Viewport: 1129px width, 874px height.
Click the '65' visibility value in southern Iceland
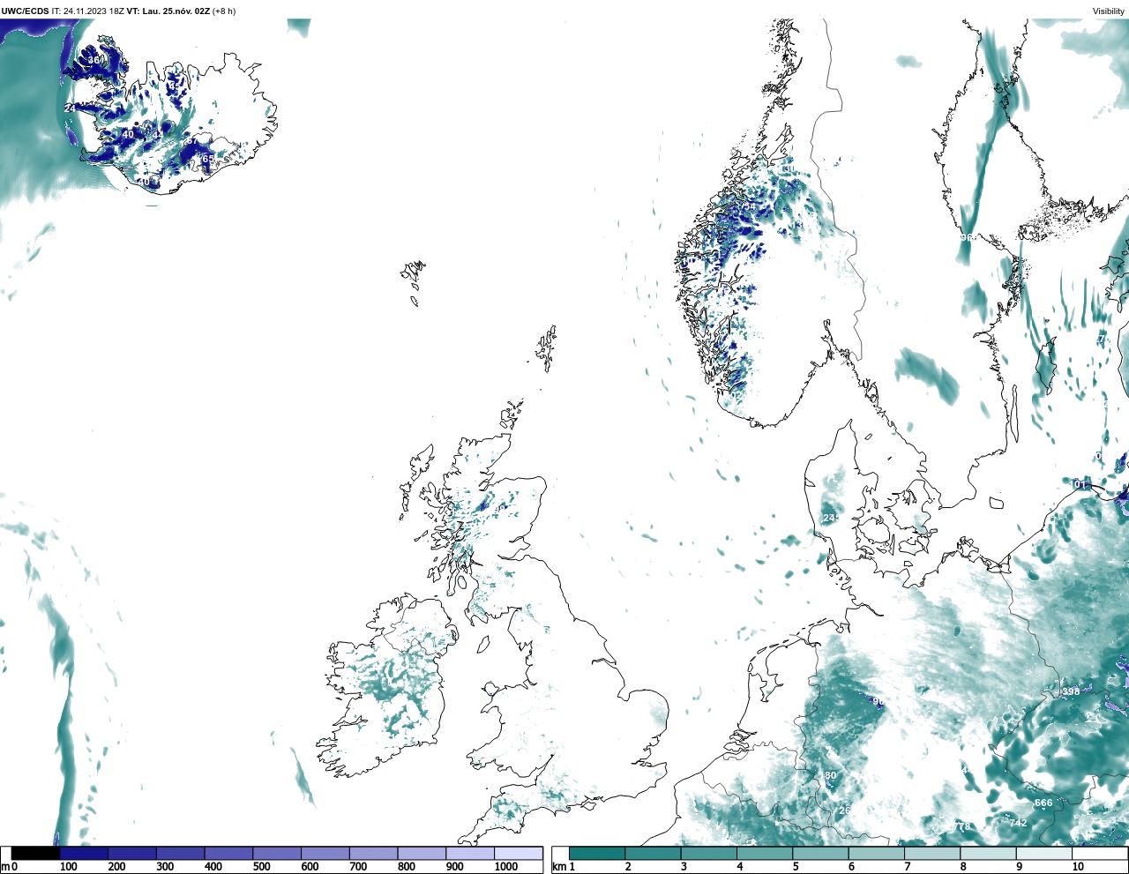pos(207,159)
